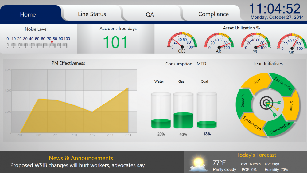The width and height of the screenshot is (307, 173).
Task: Open the Home tab
Action: coord(28,14)
